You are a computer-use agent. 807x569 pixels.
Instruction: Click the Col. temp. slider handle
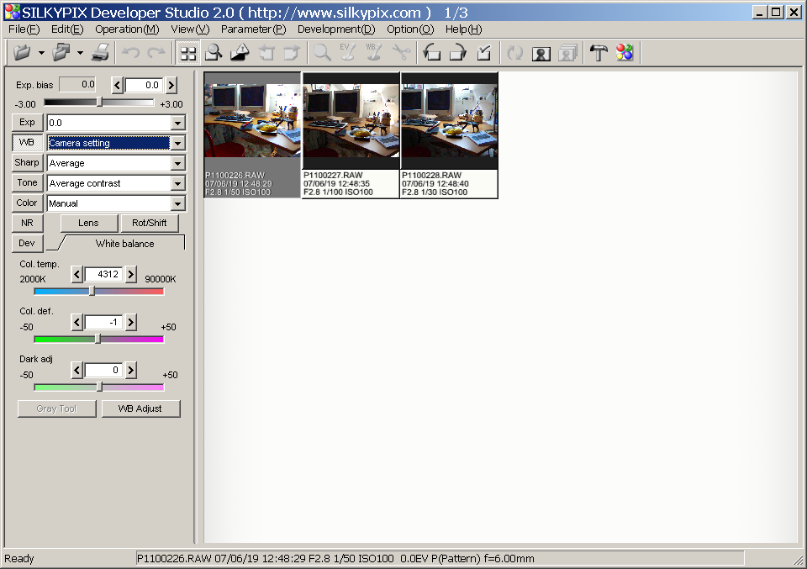point(92,292)
